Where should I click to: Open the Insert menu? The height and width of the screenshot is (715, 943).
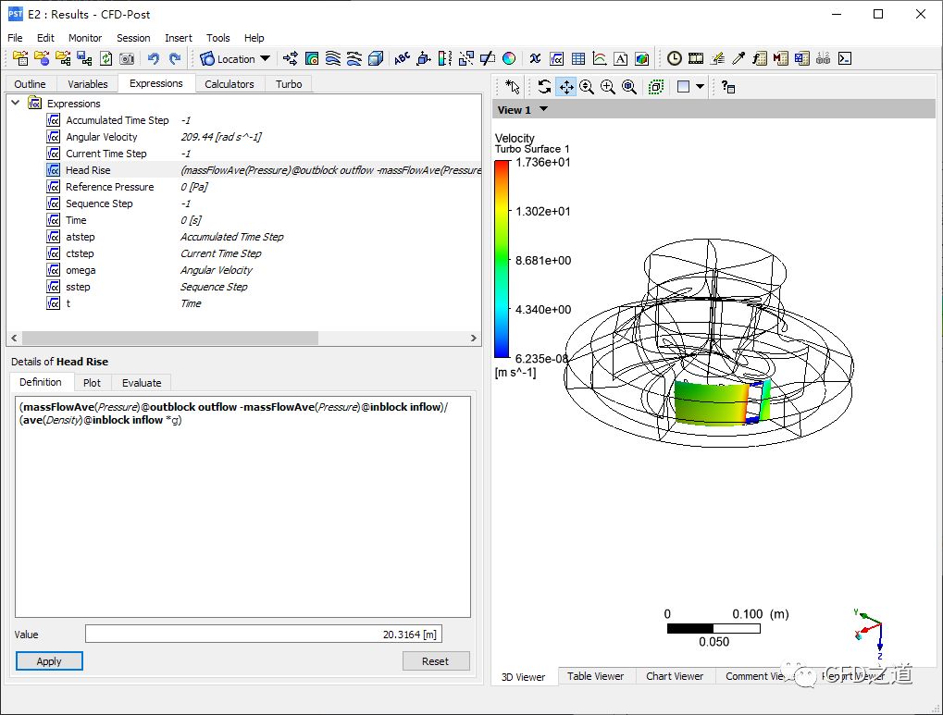tap(179, 38)
